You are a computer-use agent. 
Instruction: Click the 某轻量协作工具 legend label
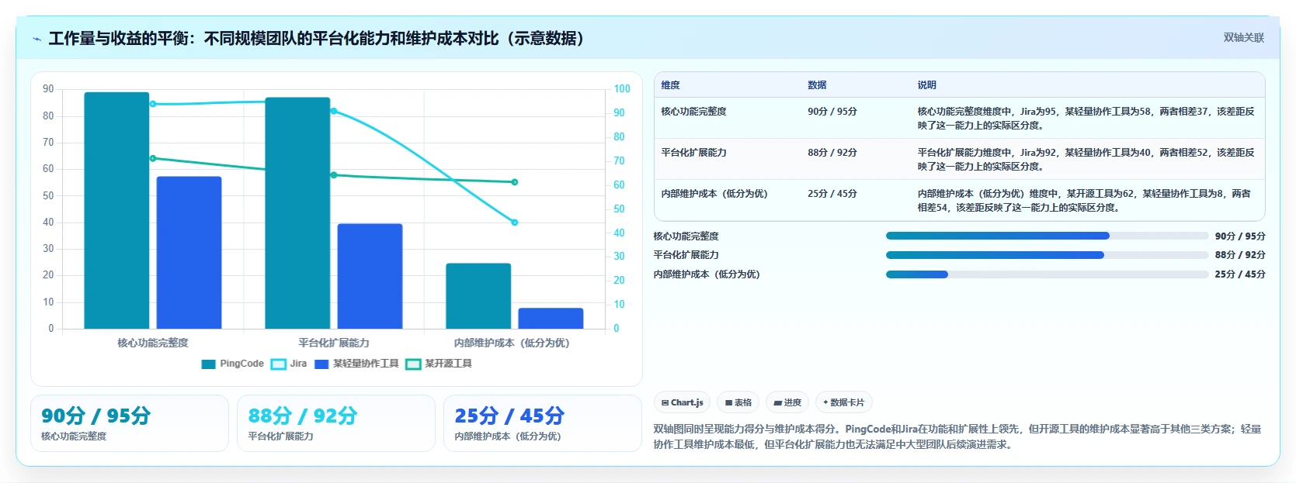pos(366,364)
